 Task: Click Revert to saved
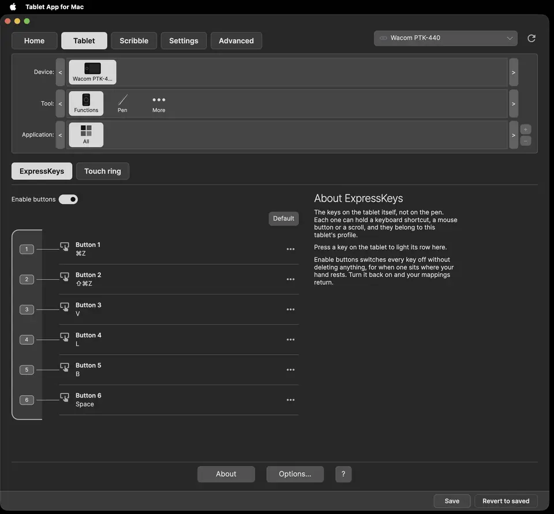click(x=506, y=501)
